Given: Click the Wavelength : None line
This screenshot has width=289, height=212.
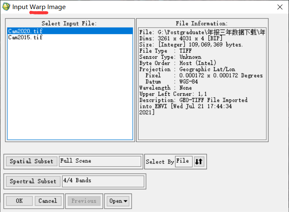Looking at the screenshot, I should tap(166, 88).
